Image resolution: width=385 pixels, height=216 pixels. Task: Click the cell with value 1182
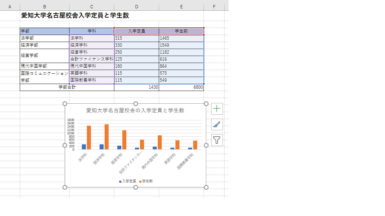coord(181,52)
